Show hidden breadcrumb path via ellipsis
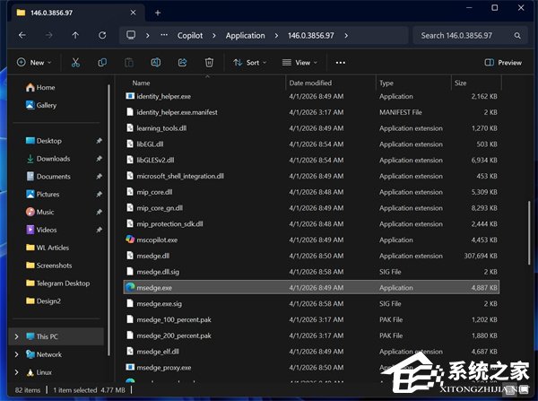The height and width of the screenshot is (401, 538). coord(164,35)
